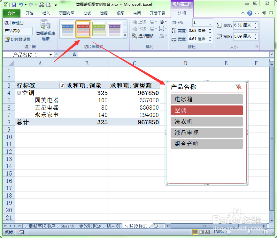The image size is (277, 238).
Task: Open slicer settings
Action: 18,40
